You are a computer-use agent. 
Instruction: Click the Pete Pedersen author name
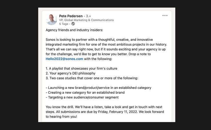click(71, 16)
